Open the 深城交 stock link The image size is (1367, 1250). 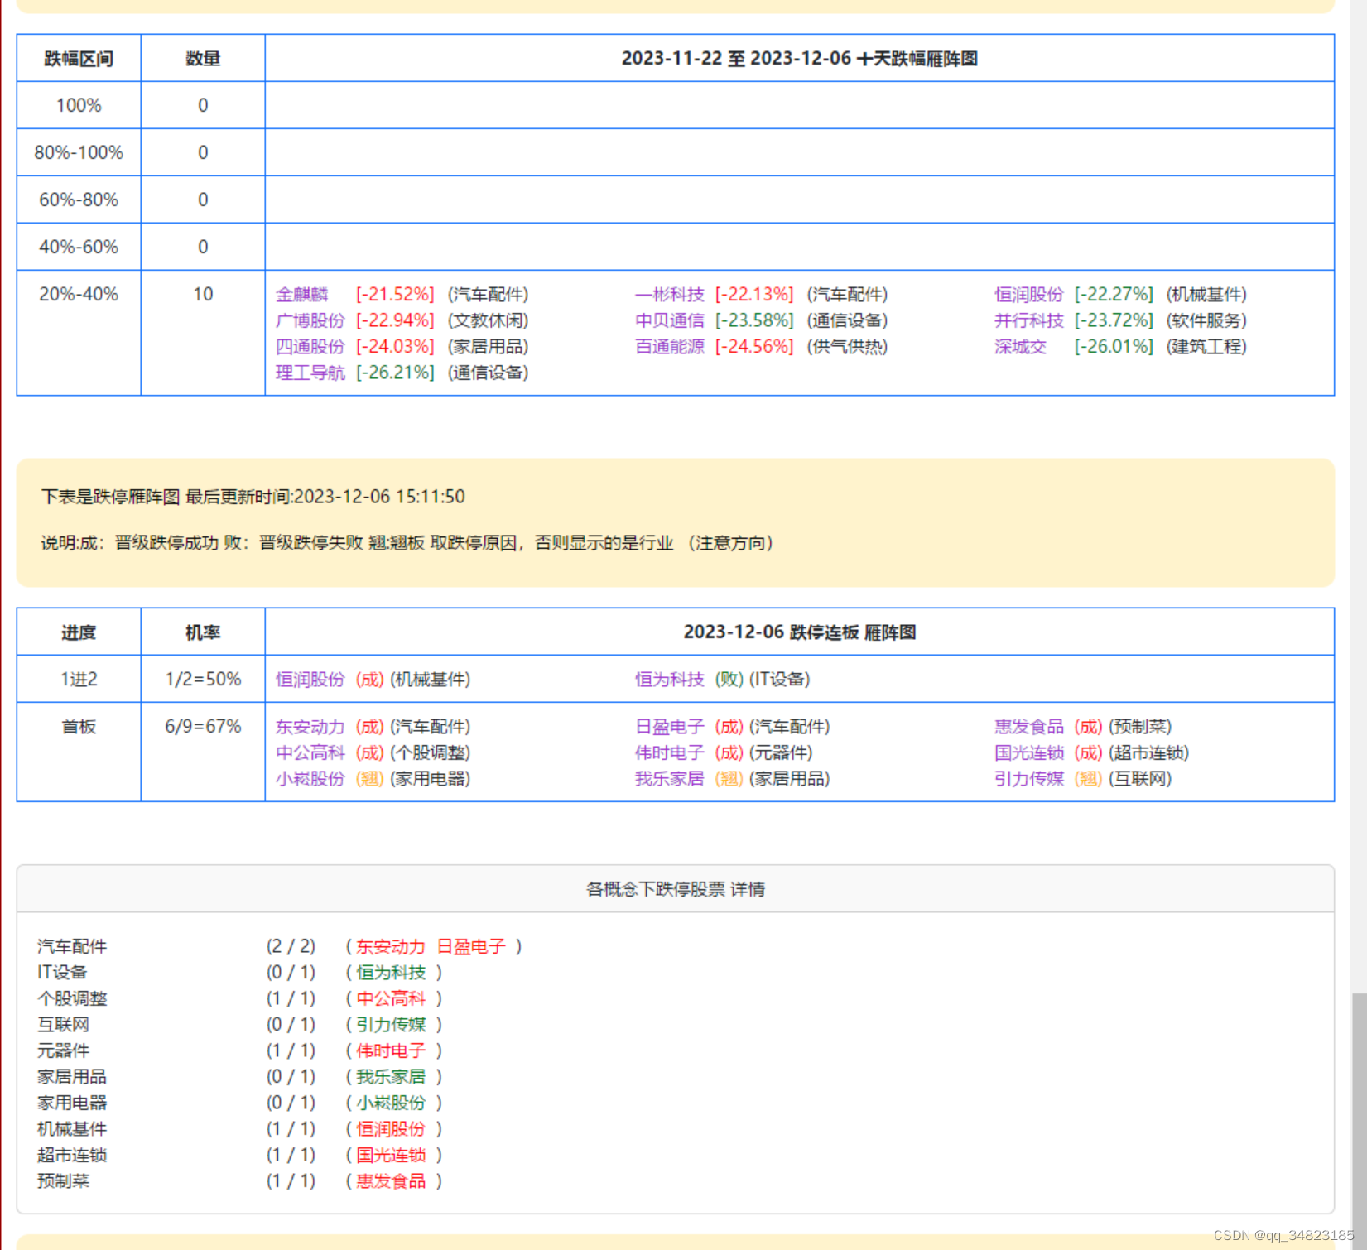point(1020,347)
